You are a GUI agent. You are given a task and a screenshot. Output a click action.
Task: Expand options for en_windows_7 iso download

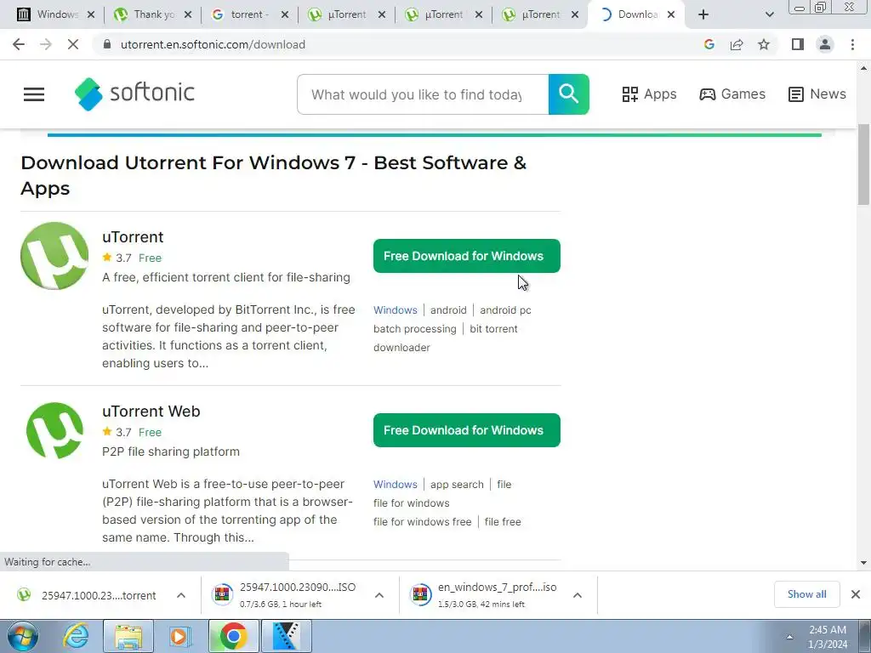pos(578,595)
